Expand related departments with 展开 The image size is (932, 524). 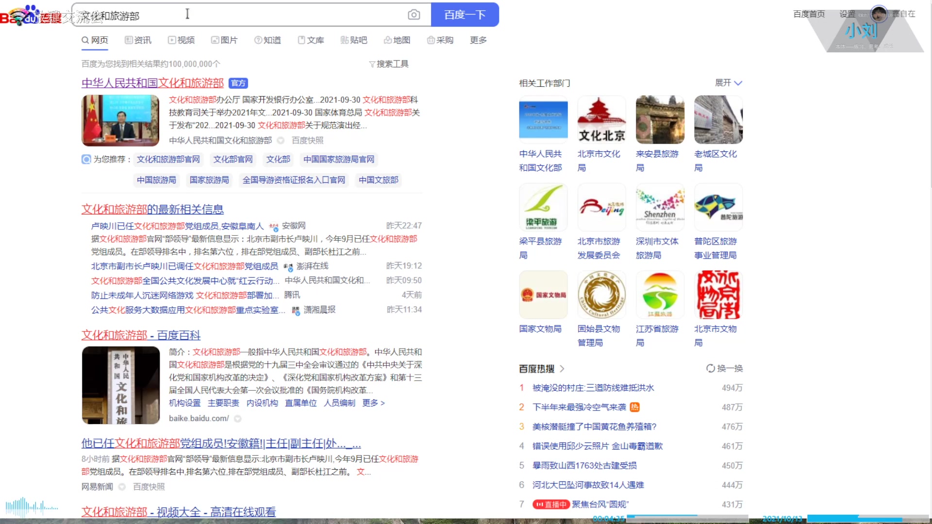pos(729,83)
